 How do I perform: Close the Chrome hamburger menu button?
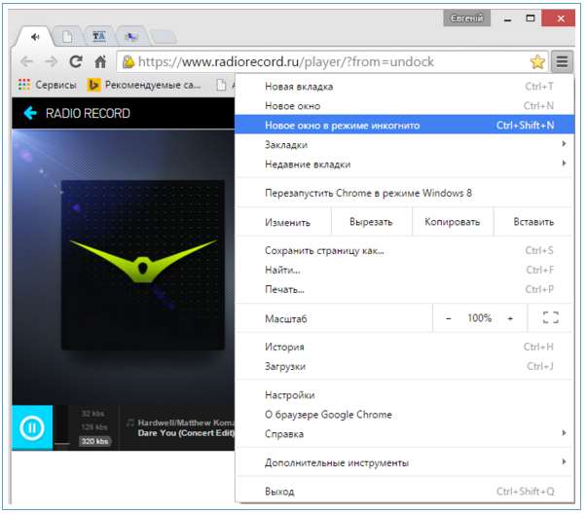click(x=563, y=61)
